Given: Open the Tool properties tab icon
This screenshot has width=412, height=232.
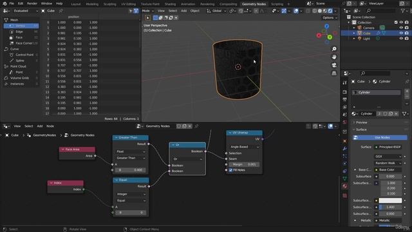Looking at the screenshot, I should 345,83.
